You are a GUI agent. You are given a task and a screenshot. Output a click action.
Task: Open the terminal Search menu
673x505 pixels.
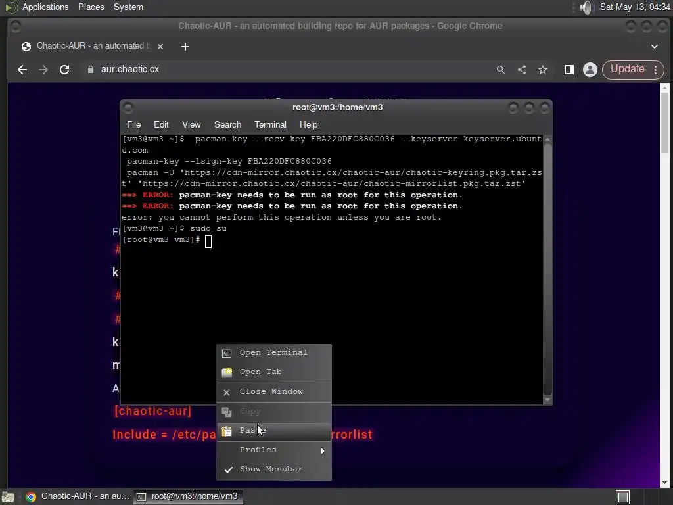[x=227, y=124]
